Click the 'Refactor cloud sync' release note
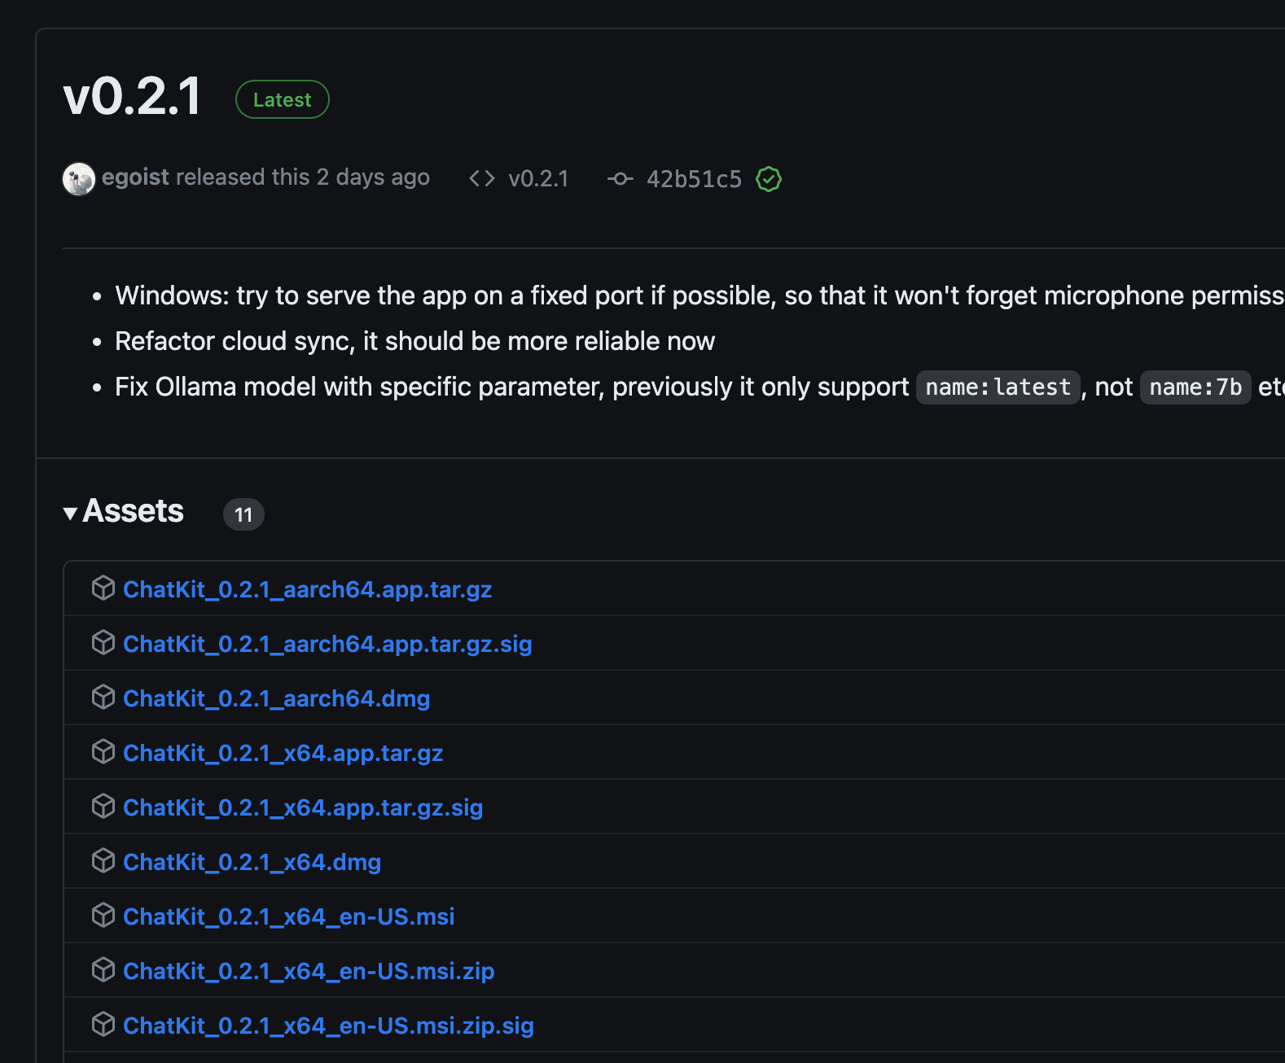Image resolution: width=1285 pixels, height=1063 pixels. click(414, 341)
